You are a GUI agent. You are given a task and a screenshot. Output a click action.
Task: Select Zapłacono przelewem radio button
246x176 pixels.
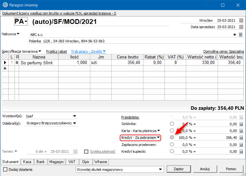point(172,145)
